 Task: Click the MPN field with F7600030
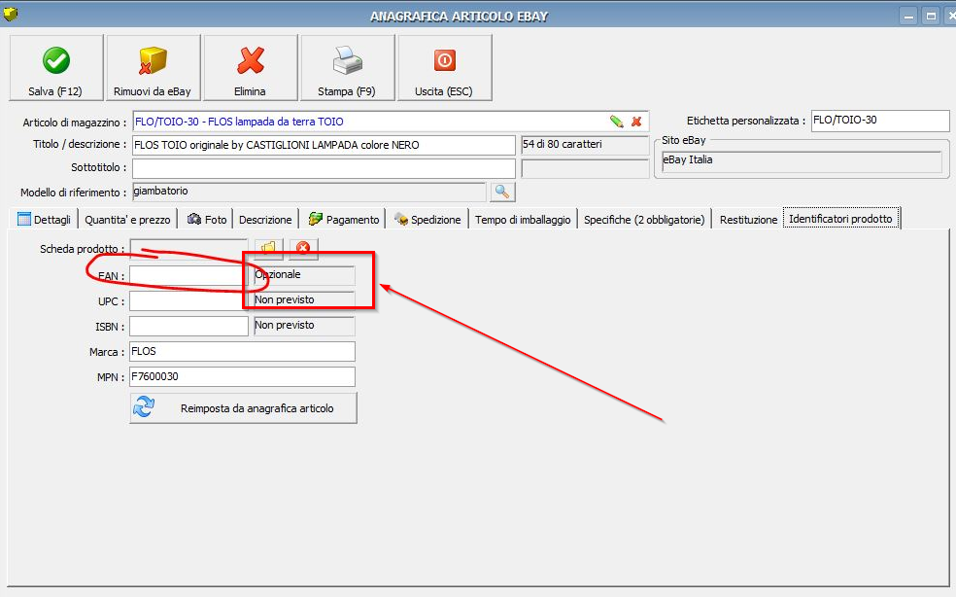coord(242,376)
